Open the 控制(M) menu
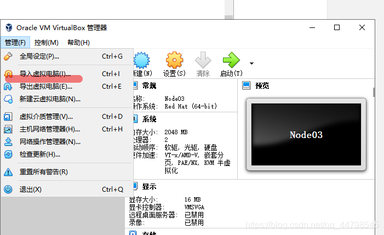This screenshot has height=235, width=384. coord(46,43)
